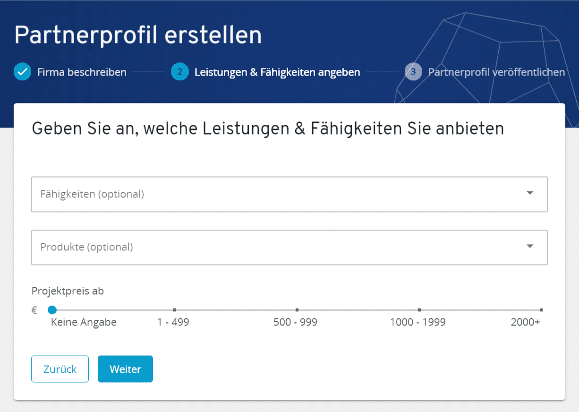This screenshot has height=412, width=579.
Task: Click the Euro symbol beside the slider
Action: (x=34, y=310)
